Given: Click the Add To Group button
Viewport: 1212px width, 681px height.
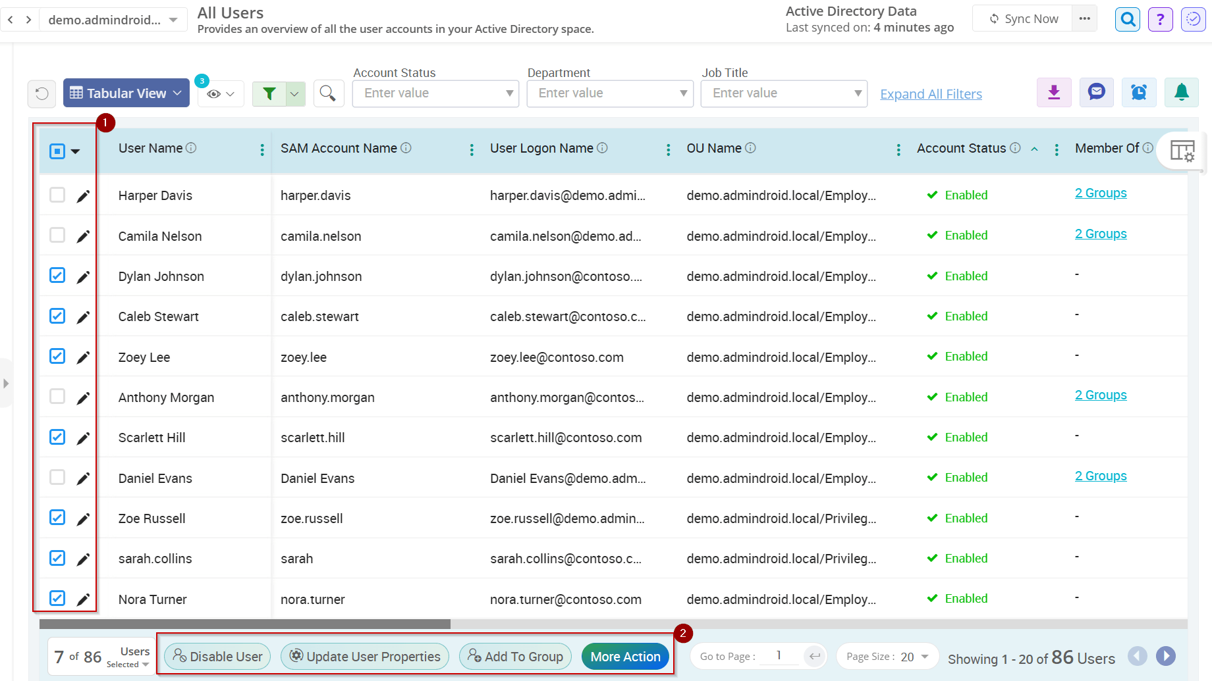Looking at the screenshot, I should [515, 656].
